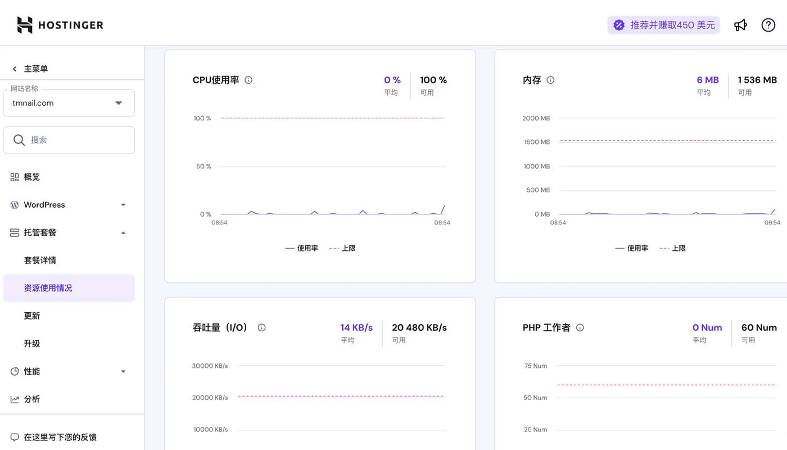Screen dimensions: 787x450
Task: Switch to 套餐详情 in sidebar
Action: click(x=39, y=260)
